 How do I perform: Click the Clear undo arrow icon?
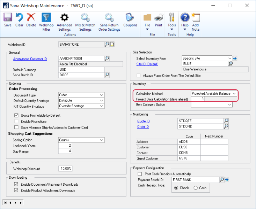pyautogui.click(x=19, y=17)
